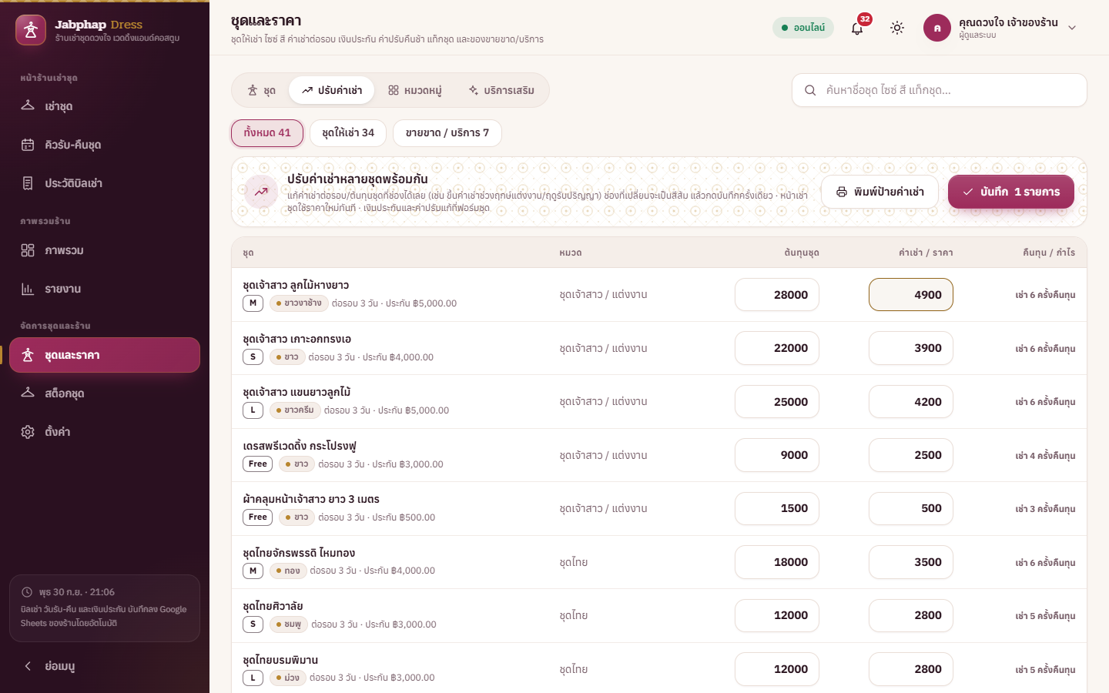Switch to the หมวดหมู่ tab
The height and width of the screenshot is (693, 1109).
(414, 90)
